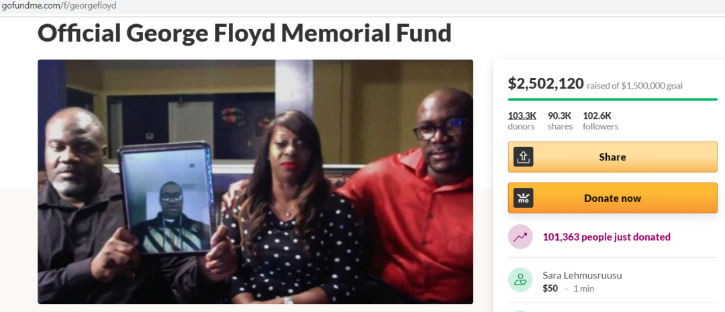This screenshot has width=725, height=312.
Task: Click the GoFundMe crown icon on Donate
Action: [524, 198]
